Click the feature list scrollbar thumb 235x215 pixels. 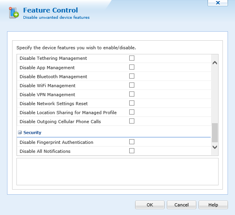[214, 133]
